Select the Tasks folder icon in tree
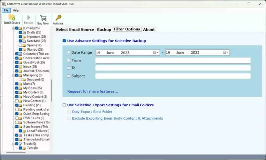Viewport: 266px width, 160px height. (20, 135)
